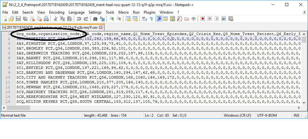Screen dimensions: 308x139
Task: Open the File menu
Action: point(5,12)
